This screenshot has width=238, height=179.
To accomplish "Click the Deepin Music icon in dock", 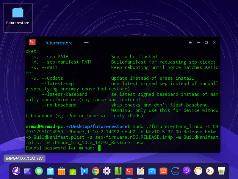I will [x=73, y=171].
